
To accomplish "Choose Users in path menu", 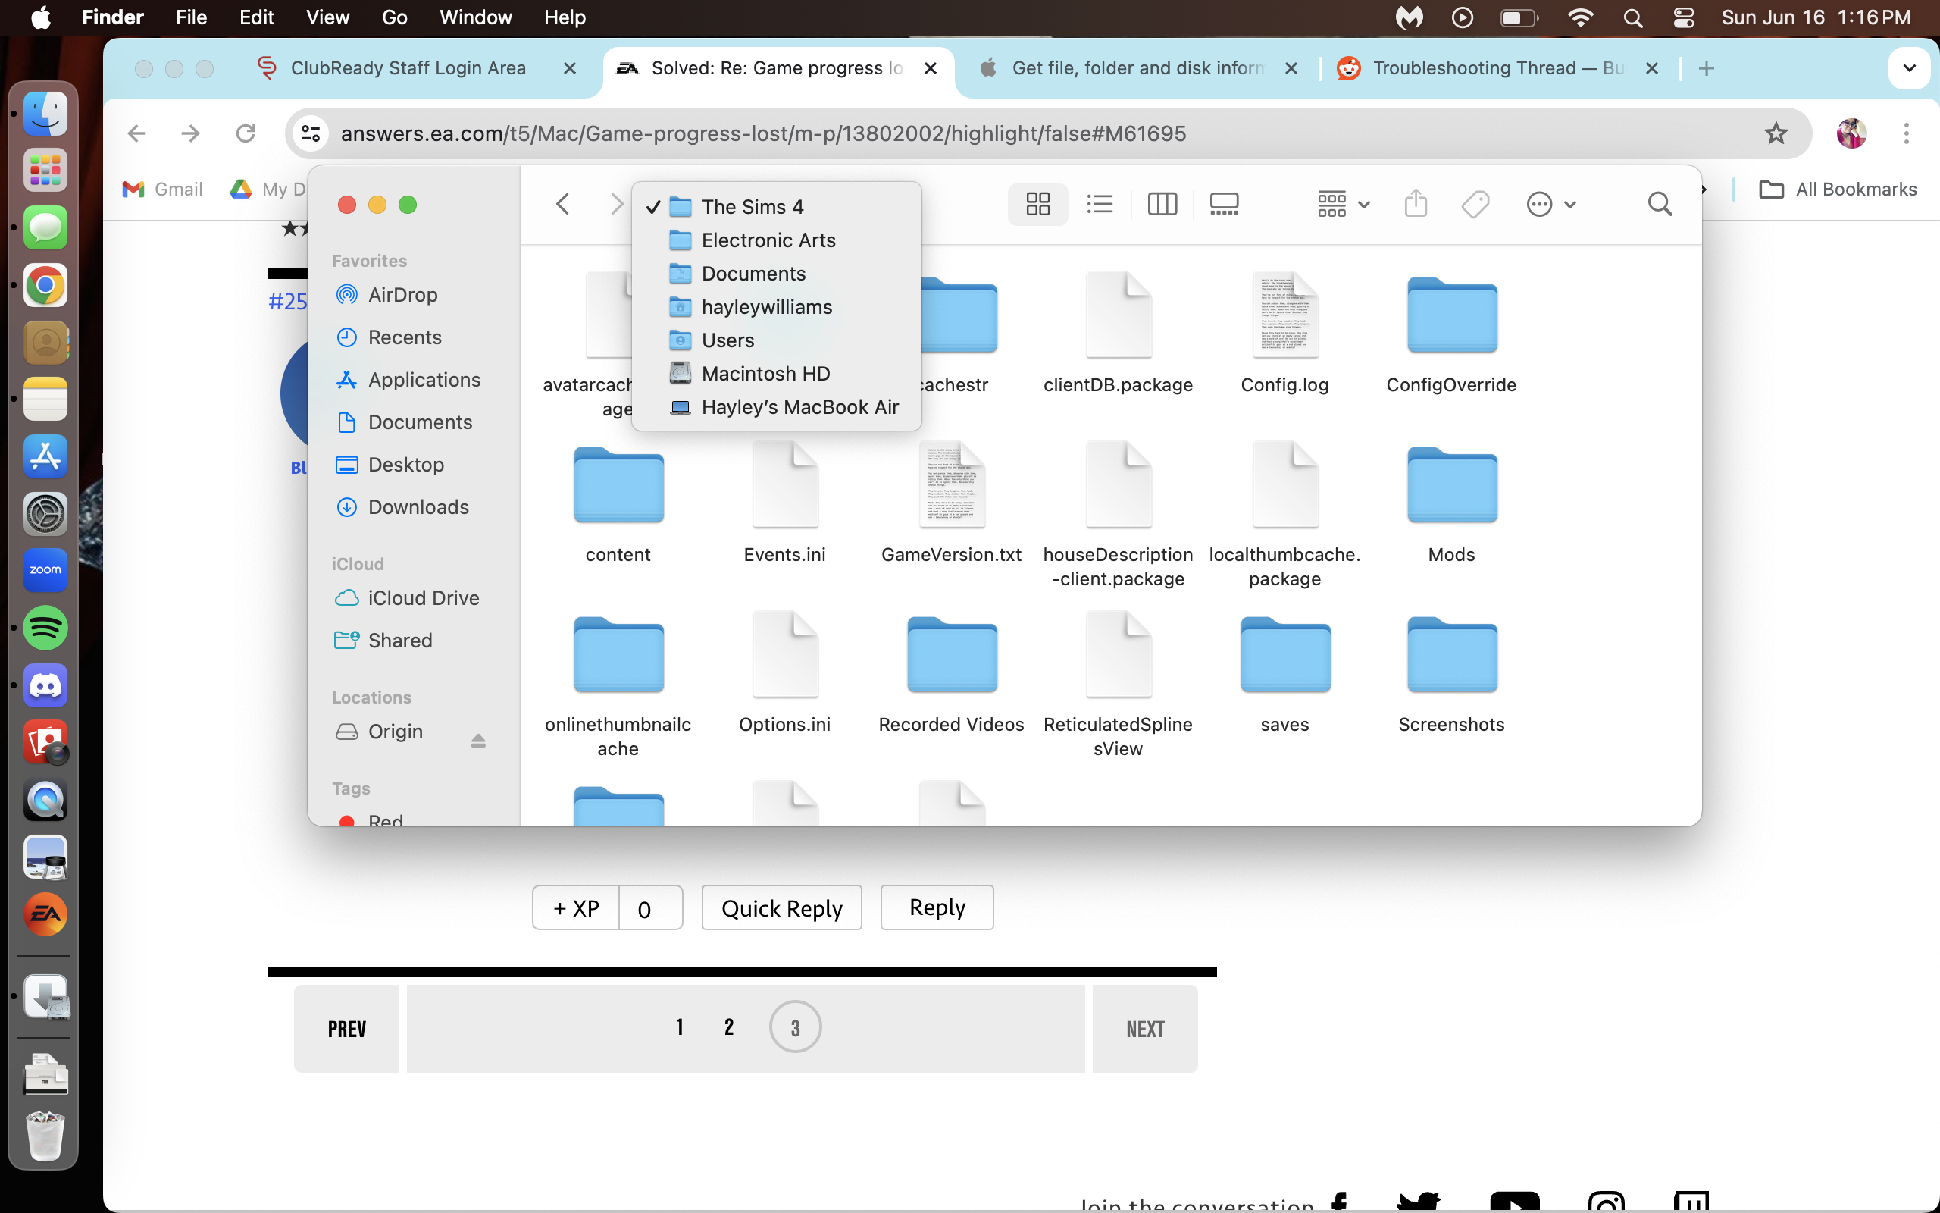I will tap(776, 340).
